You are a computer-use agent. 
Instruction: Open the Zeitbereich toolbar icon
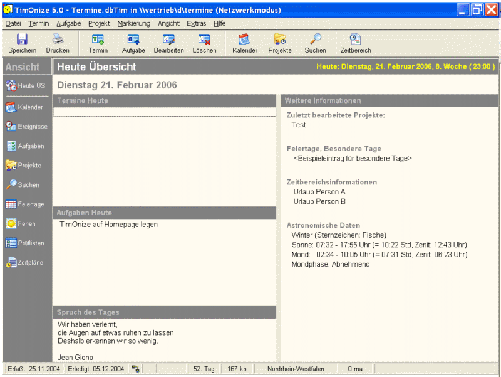coord(356,43)
